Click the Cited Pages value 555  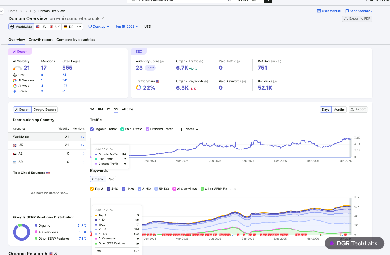[x=67, y=68]
